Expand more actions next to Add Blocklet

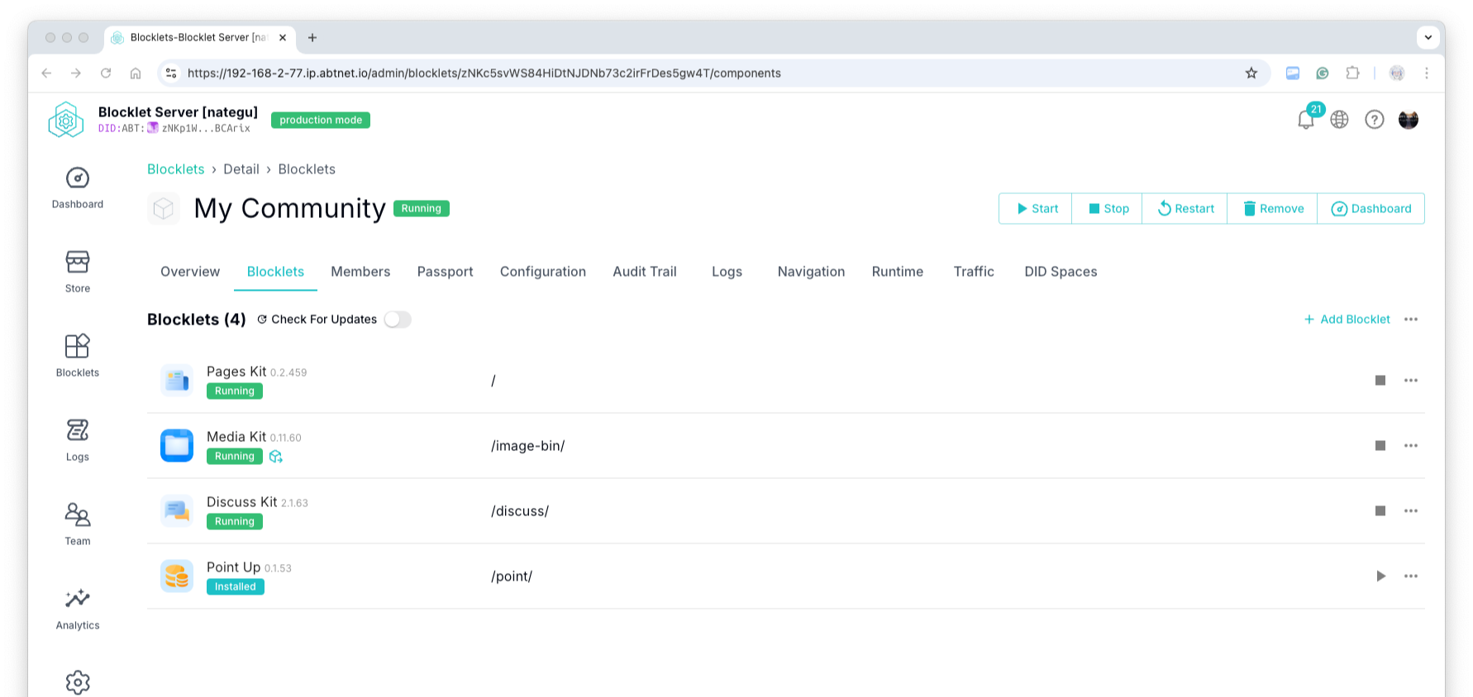tap(1410, 320)
